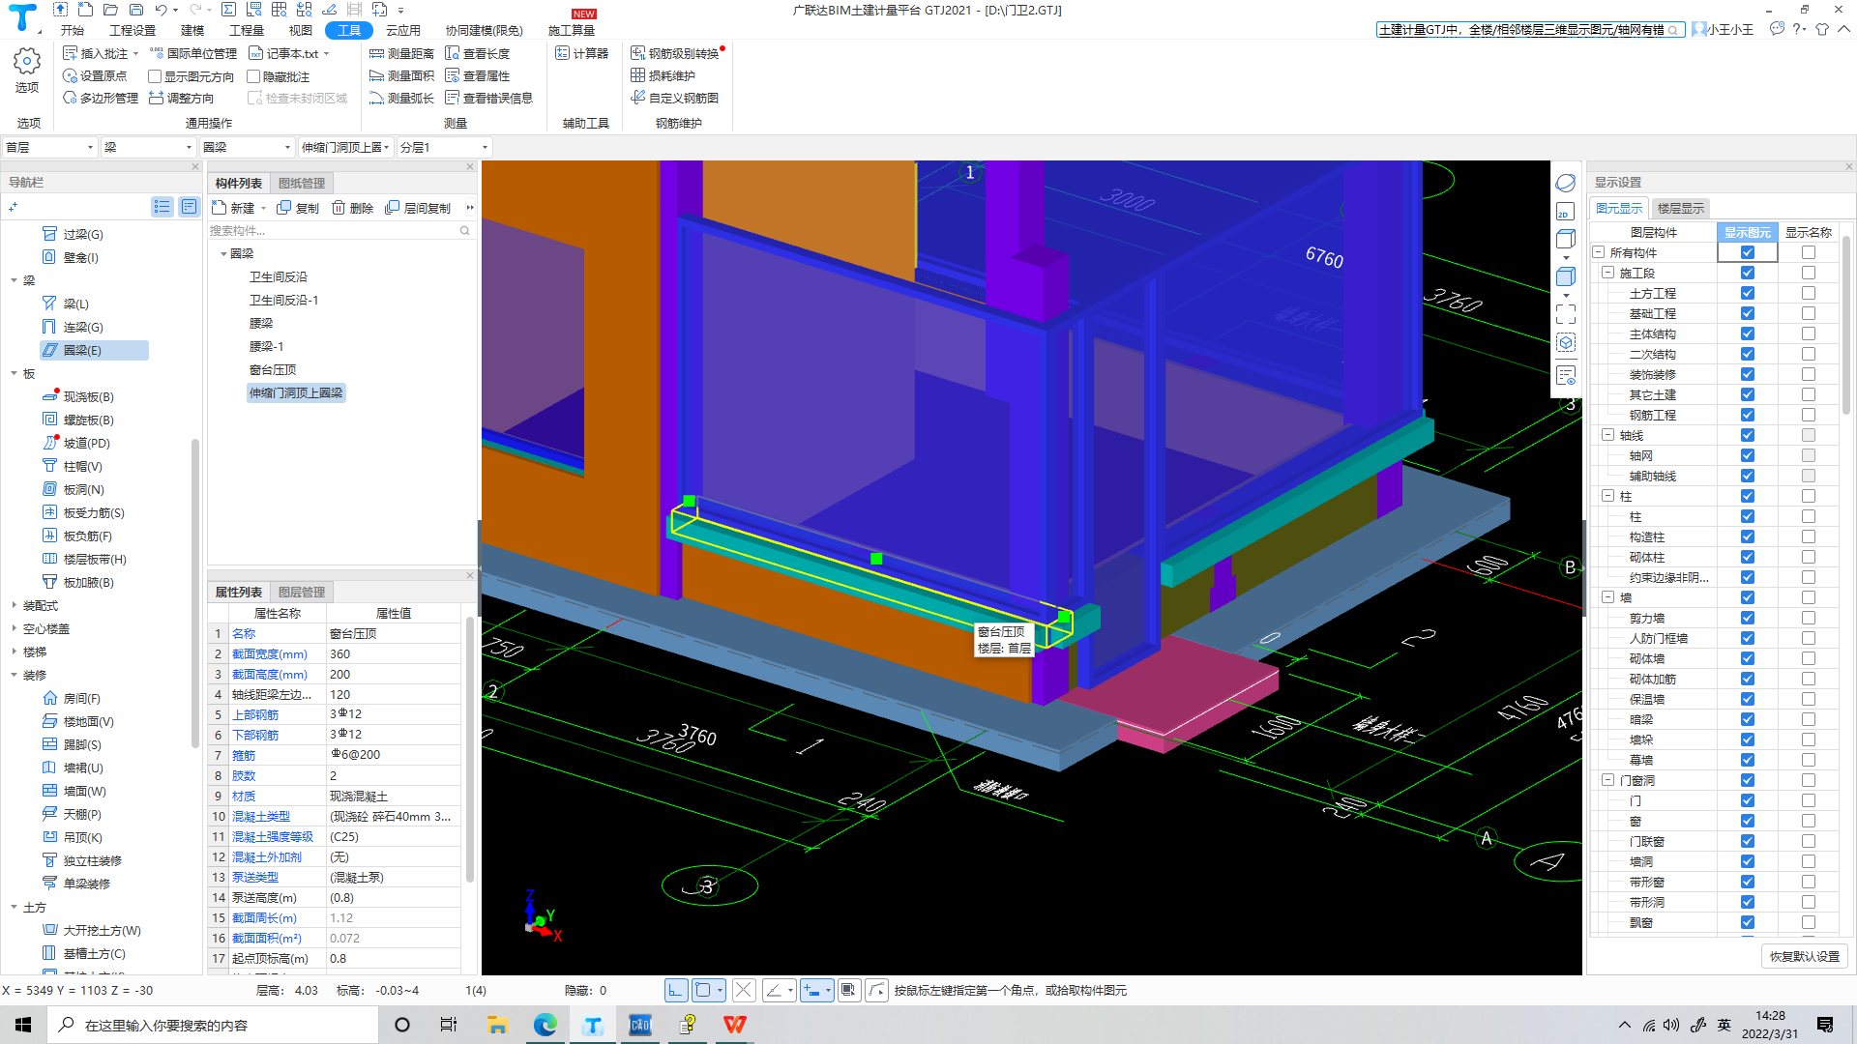
Task: Select 窗台压顶 in component list
Action: [273, 369]
